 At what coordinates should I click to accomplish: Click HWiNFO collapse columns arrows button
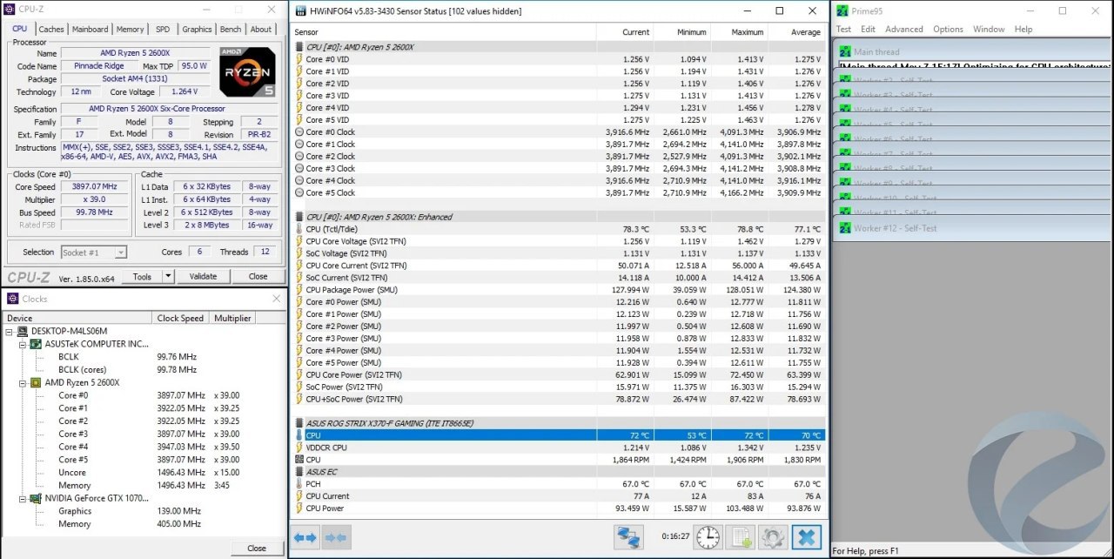coord(336,537)
